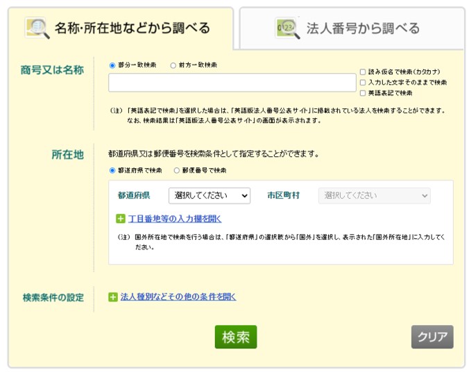Tick the 英語表記で検索 checkbox
Viewport: 469px width, 375px height.
point(363,93)
